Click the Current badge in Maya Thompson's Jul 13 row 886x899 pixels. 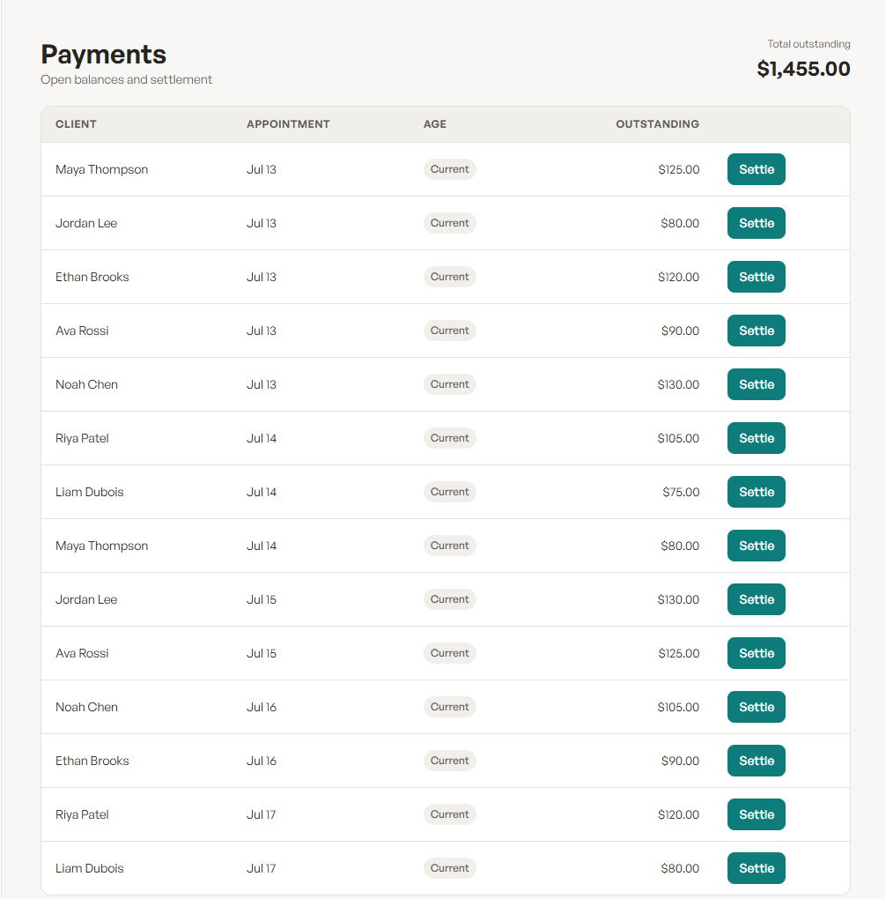click(x=449, y=169)
